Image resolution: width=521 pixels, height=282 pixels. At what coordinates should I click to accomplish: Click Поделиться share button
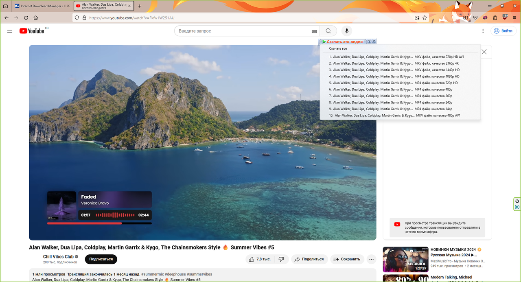[x=309, y=259]
